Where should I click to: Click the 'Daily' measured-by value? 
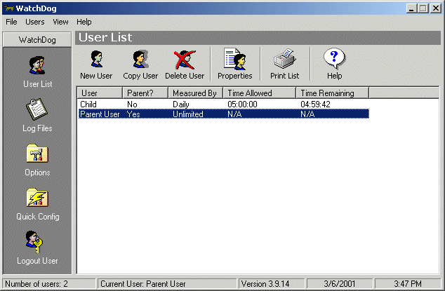(181, 104)
